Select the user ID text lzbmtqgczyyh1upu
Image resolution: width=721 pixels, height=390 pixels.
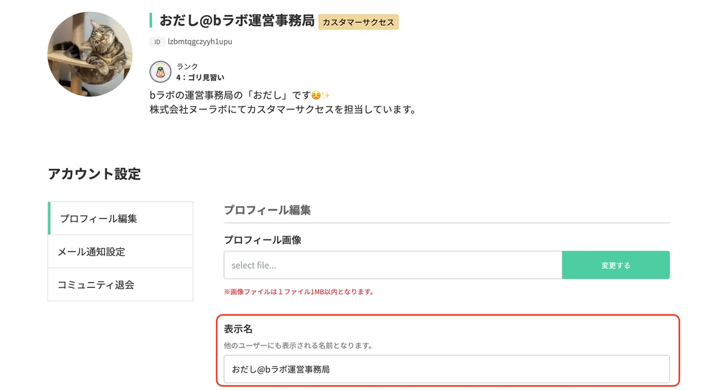click(200, 42)
